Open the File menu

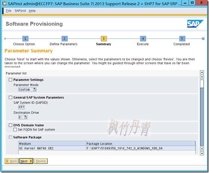pos(9,11)
